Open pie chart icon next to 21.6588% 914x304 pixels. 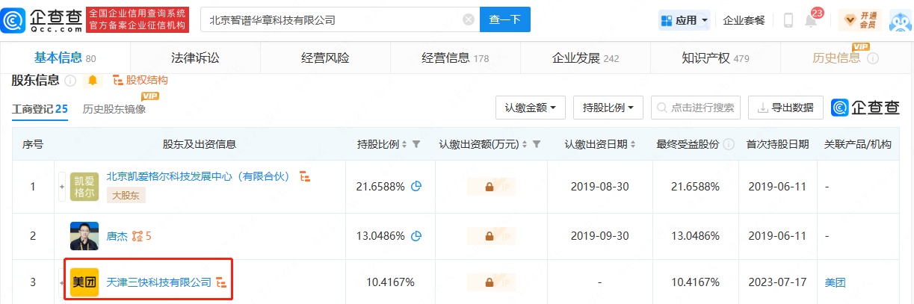[x=416, y=186]
